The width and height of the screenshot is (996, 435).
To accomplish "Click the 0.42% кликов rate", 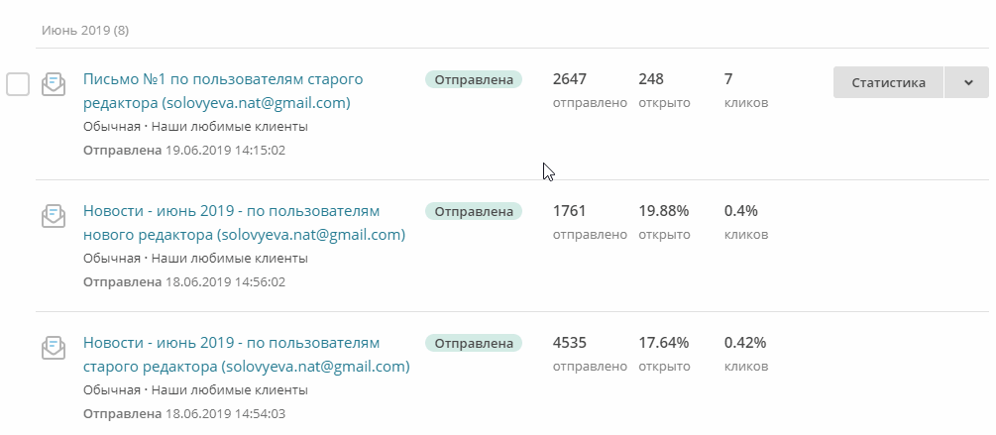I will 744,343.
